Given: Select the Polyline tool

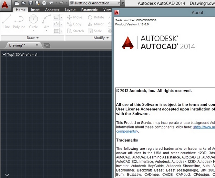Looking at the screenshot, I should [x=19, y=21].
